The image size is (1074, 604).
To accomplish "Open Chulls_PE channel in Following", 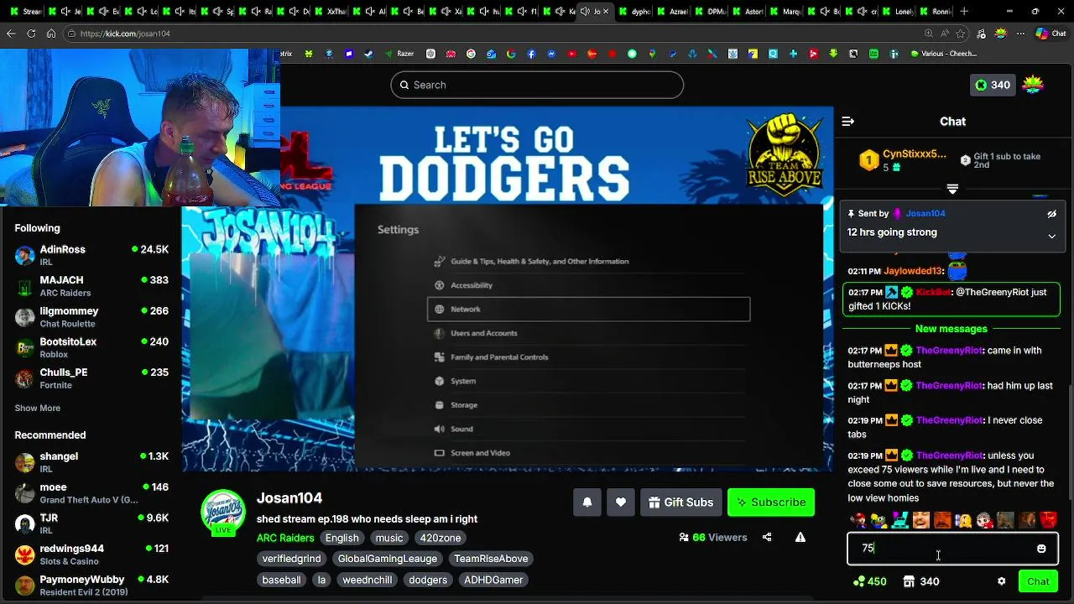I will [x=91, y=378].
